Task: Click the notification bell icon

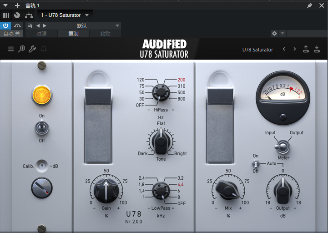Action: pyautogui.click(x=44, y=49)
